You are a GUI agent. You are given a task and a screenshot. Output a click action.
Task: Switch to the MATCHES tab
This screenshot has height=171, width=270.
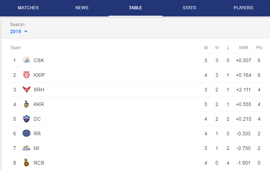[x=28, y=8]
